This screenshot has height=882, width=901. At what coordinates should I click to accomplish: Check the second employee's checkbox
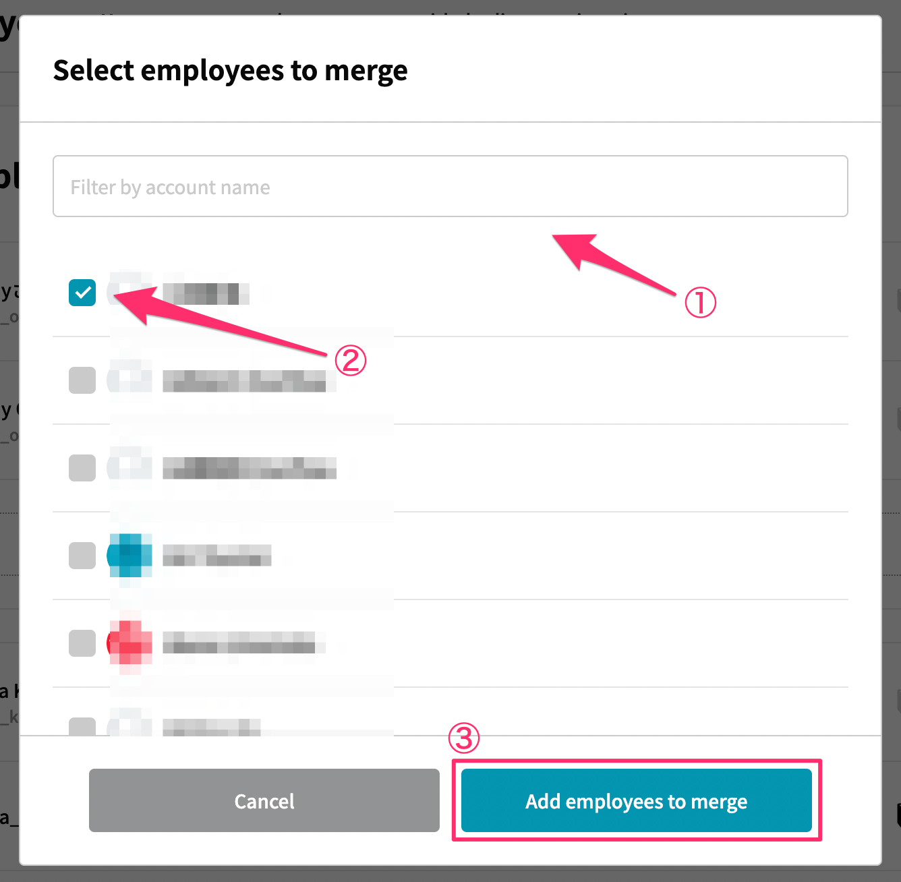click(x=82, y=380)
